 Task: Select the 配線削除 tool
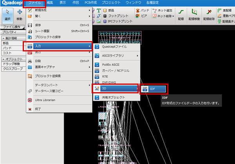tap(209, 15)
